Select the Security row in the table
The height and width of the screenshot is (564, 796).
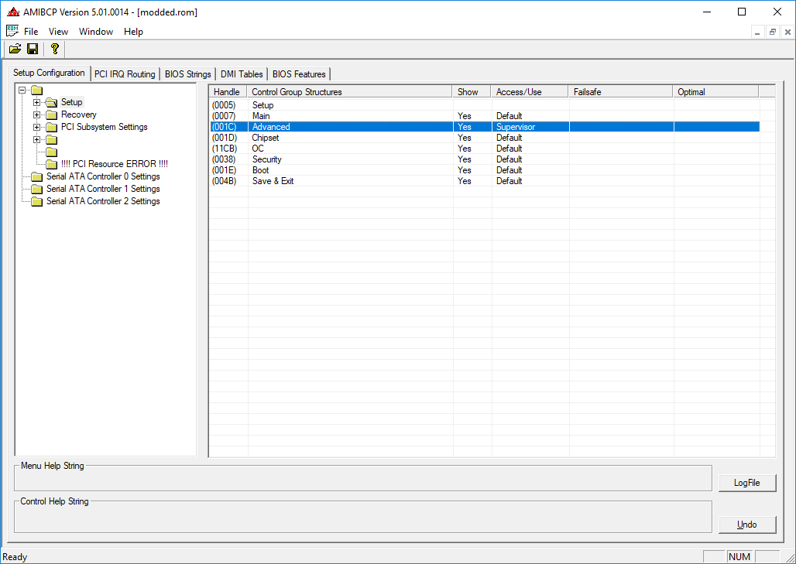(485, 159)
